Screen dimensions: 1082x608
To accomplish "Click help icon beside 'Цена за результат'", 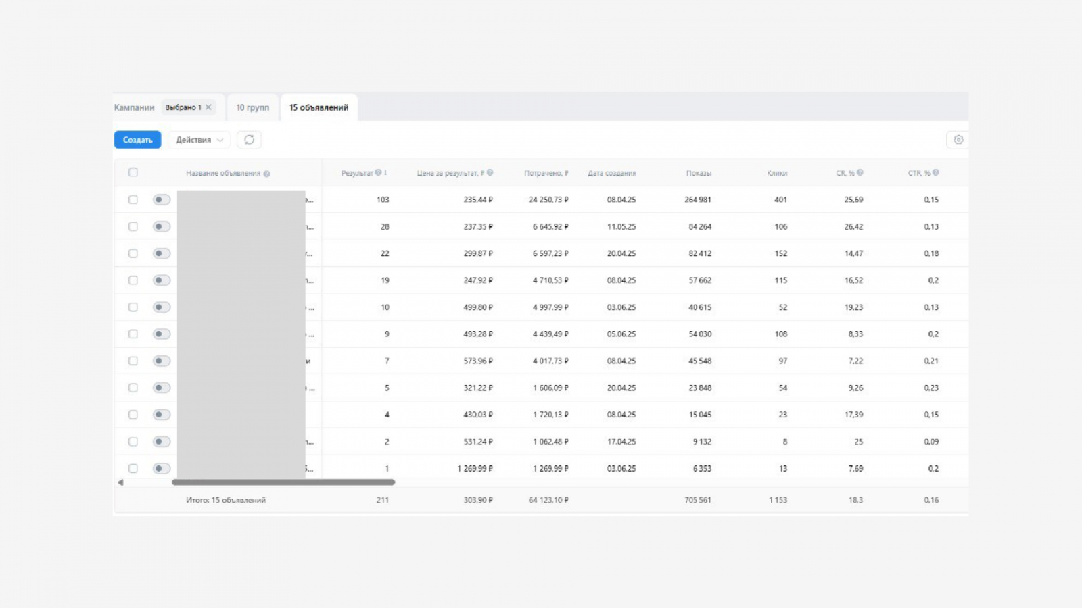I will tap(490, 173).
